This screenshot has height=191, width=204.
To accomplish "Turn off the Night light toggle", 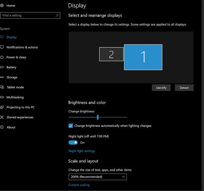I will [73, 143].
